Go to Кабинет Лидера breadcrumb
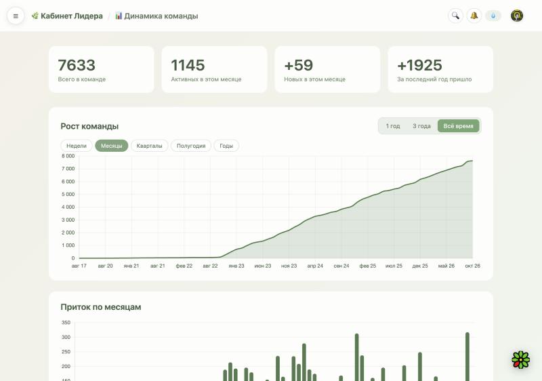This screenshot has height=381, width=542. click(x=72, y=16)
